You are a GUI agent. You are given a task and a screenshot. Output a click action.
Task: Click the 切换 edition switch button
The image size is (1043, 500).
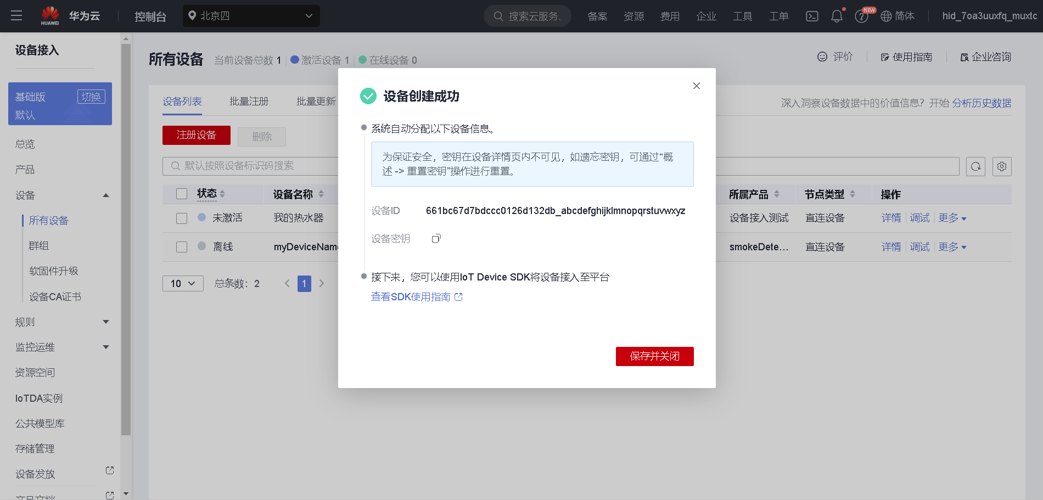(x=91, y=97)
